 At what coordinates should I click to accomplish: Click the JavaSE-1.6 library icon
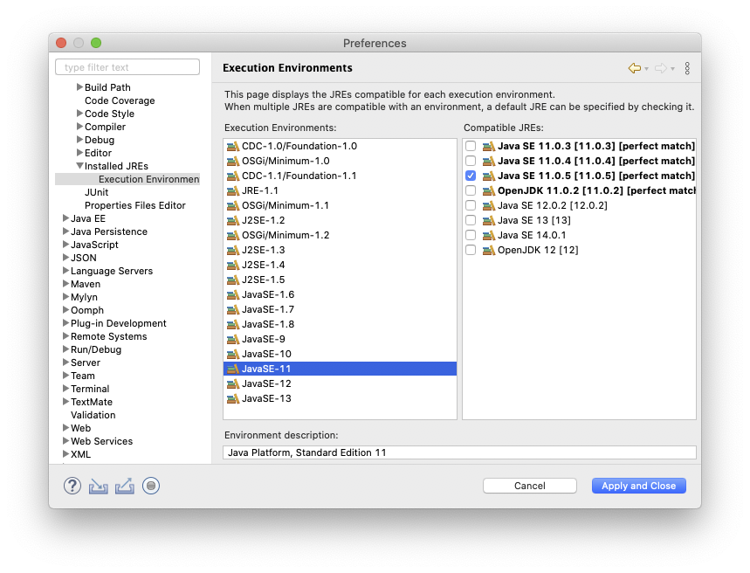[x=233, y=295]
